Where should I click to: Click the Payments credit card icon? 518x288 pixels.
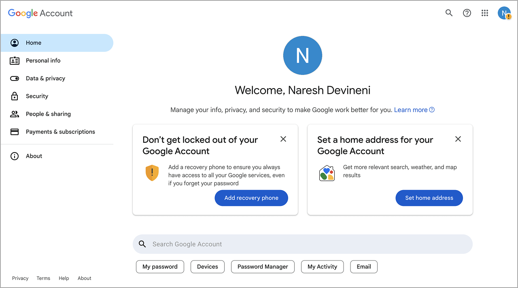click(15, 132)
